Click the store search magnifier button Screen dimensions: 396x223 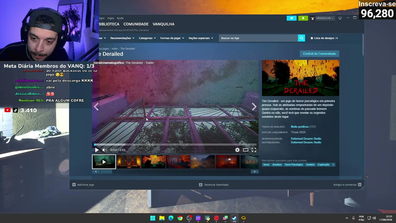[301, 38]
